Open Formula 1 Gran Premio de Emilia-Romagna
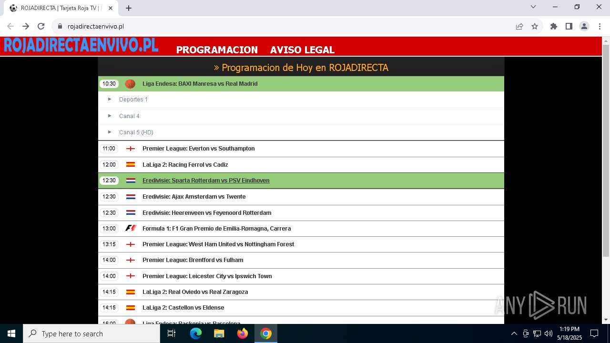The image size is (610, 343). click(216, 229)
